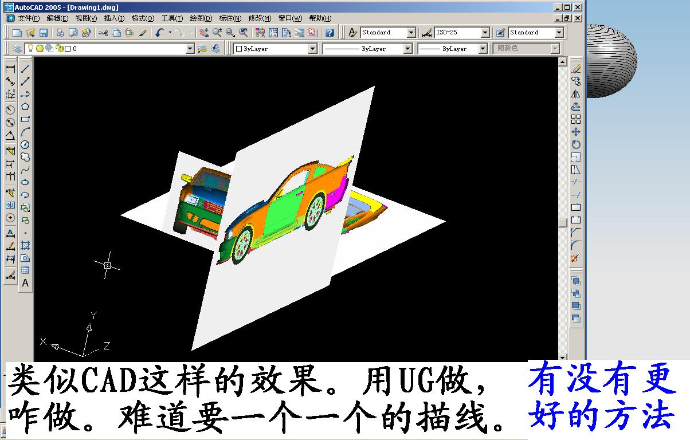Screen dimensions: 690x440
Task: Select the Erase tool in Modify toolbar
Action: click(x=576, y=69)
